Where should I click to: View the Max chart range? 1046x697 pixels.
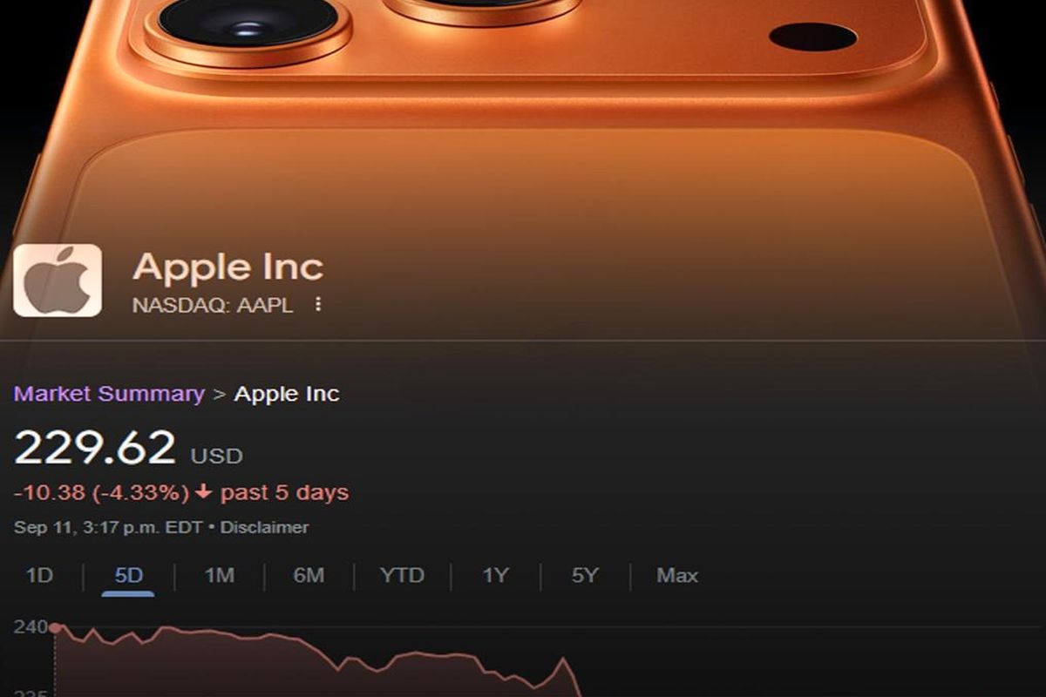tap(677, 575)
